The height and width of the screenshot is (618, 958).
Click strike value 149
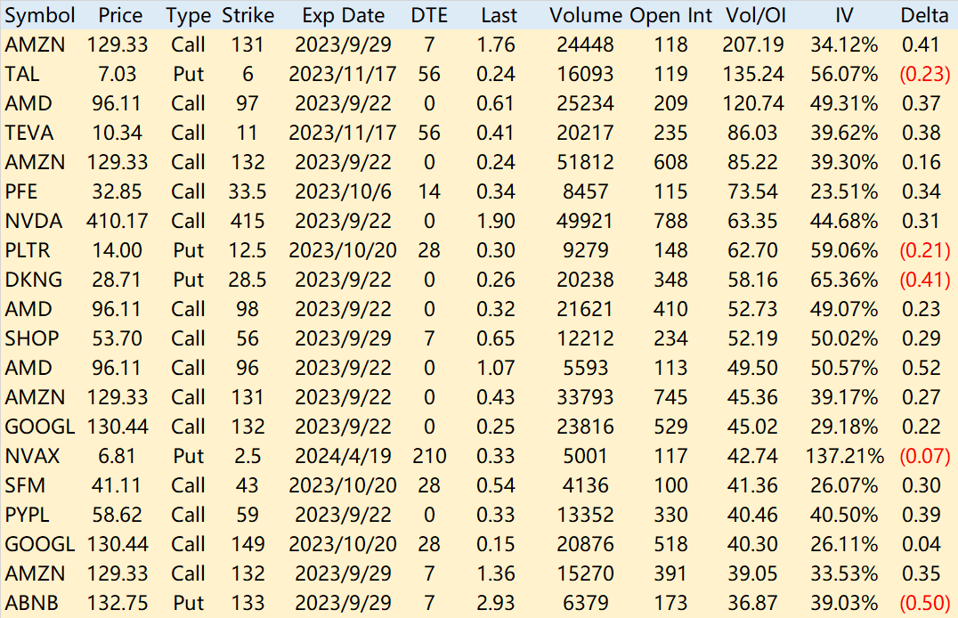[x=248, y=544]
